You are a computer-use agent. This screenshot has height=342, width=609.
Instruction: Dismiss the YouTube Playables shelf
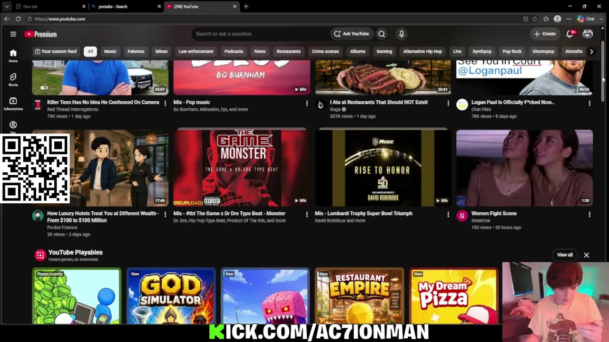point(586,255)
